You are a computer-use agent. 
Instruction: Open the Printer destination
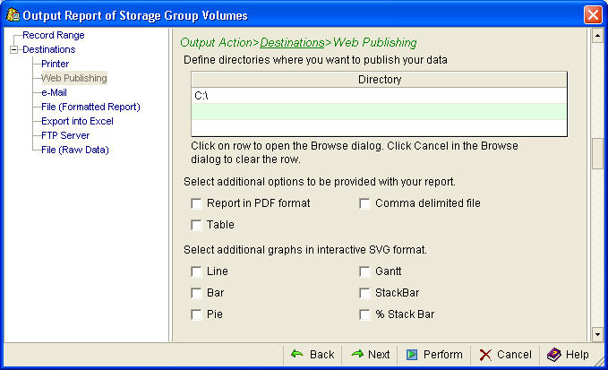[55, 64]
